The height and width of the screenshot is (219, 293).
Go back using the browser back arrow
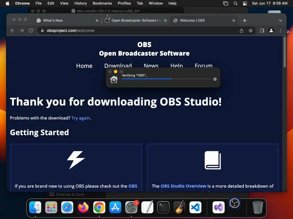pos(13,31)
